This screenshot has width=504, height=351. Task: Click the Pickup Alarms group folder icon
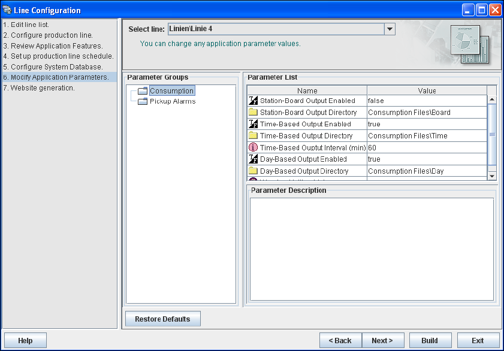143,101
